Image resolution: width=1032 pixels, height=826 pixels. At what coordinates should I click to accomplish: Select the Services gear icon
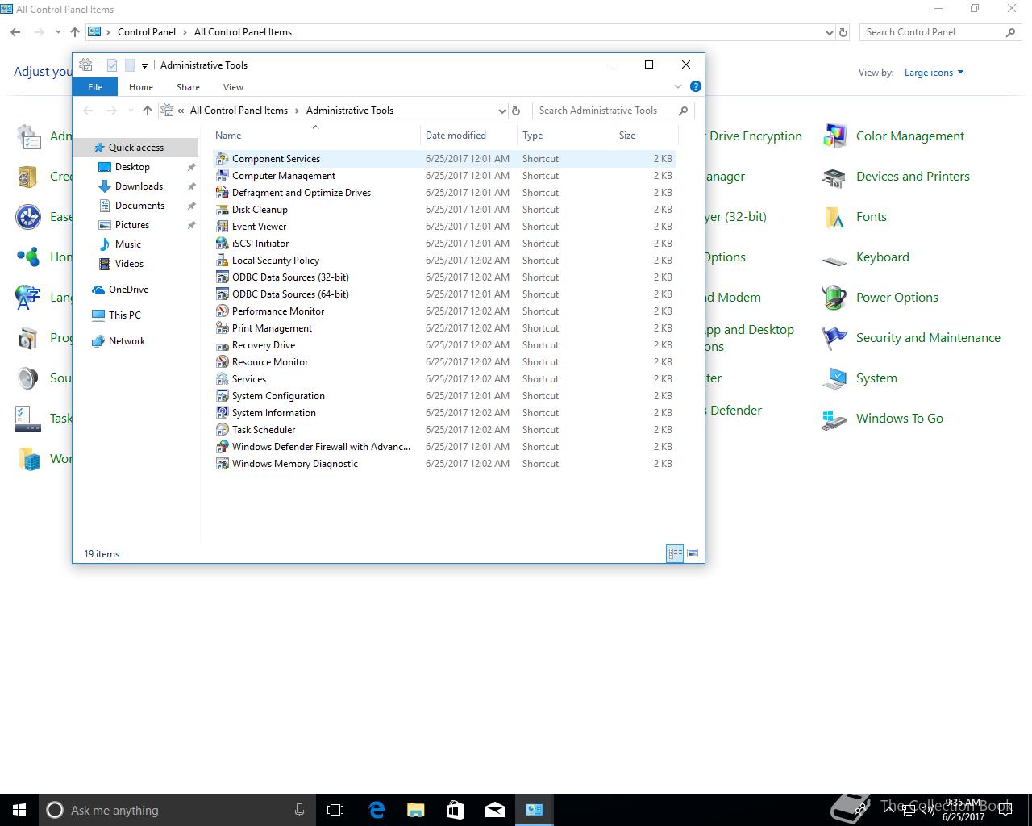[223, 379]
